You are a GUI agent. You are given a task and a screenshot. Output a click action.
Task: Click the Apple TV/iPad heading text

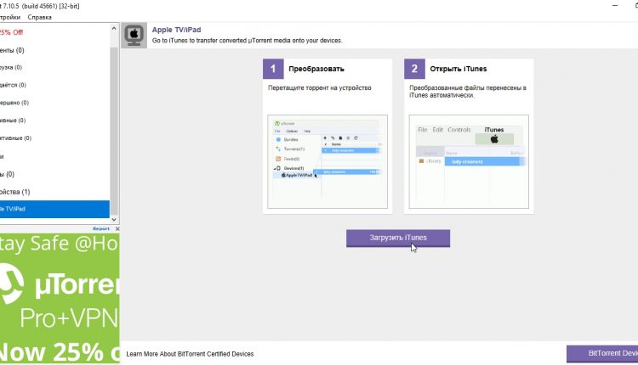(x=176, y=30)
